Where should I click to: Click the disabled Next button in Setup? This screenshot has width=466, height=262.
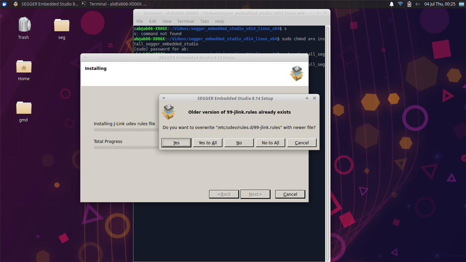click(255, 194)
